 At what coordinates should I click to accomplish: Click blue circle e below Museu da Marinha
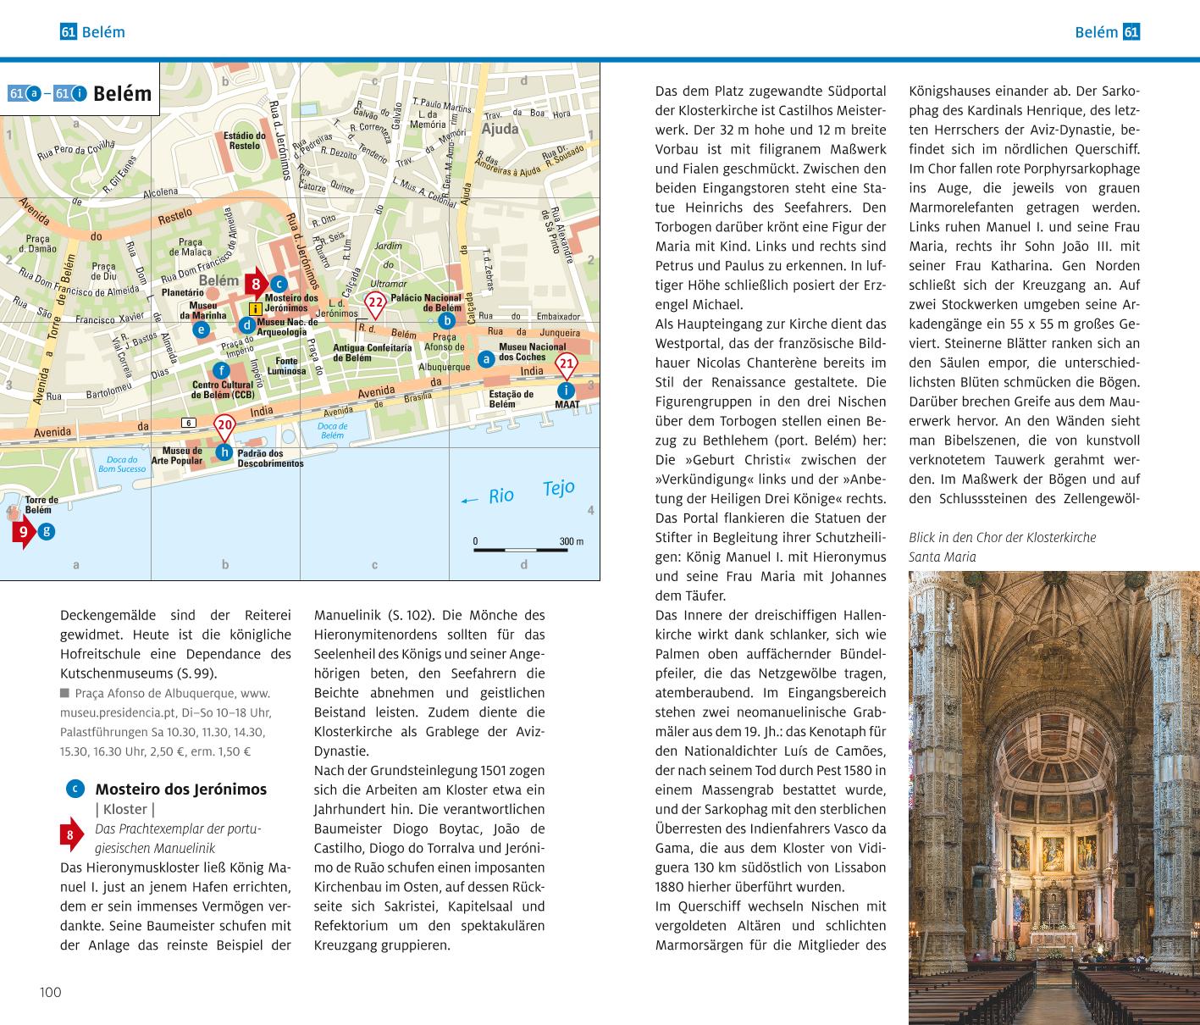pos(201,330)
